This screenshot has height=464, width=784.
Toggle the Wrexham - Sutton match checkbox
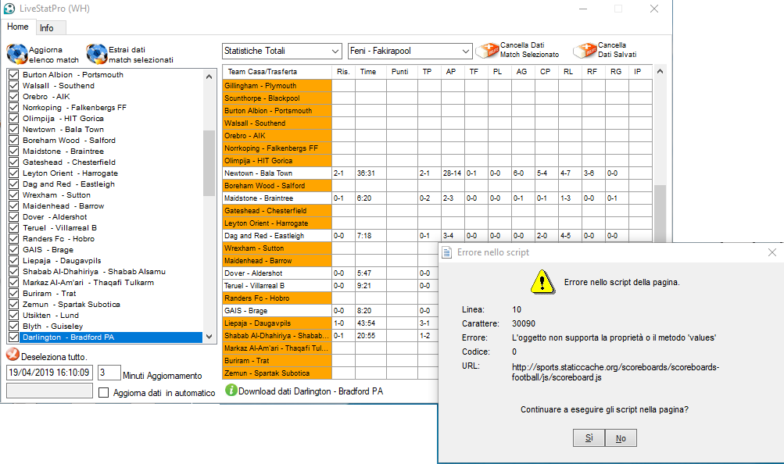(x=13, y=195)
